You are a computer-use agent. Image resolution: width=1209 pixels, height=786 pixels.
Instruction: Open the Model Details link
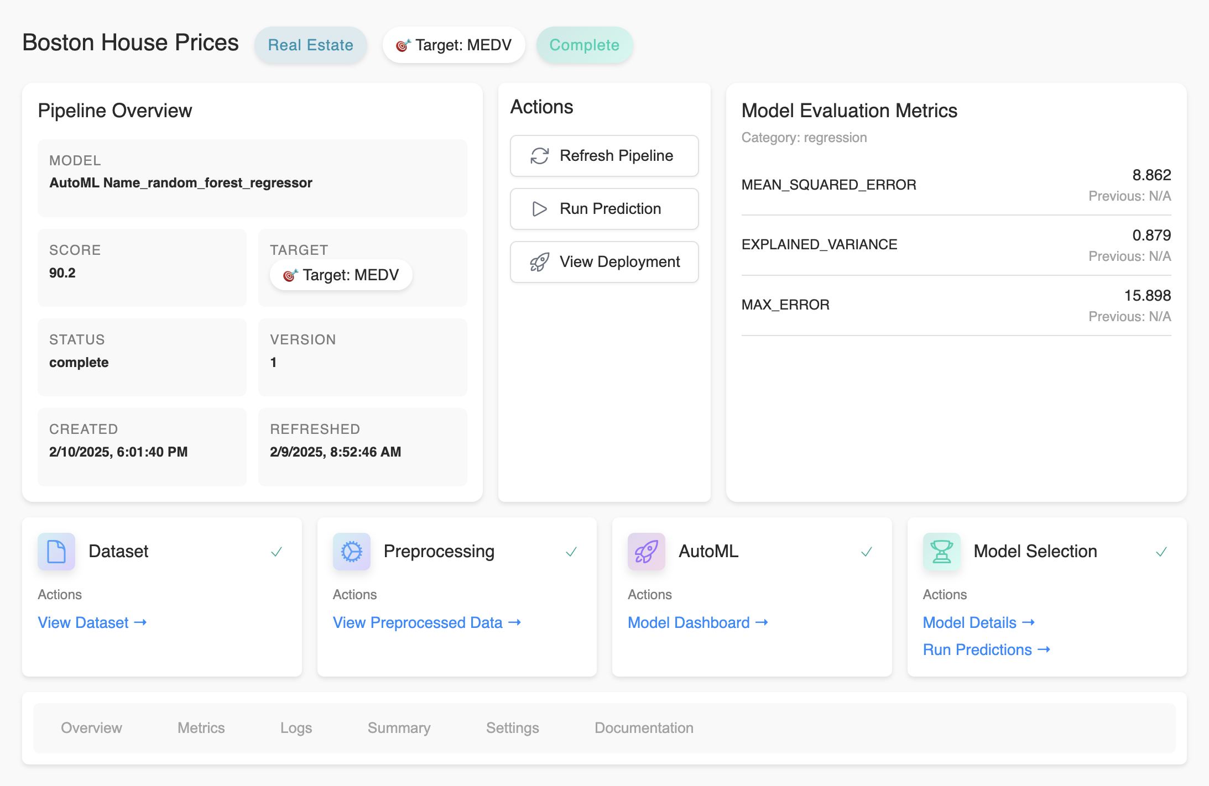point(979,622)
